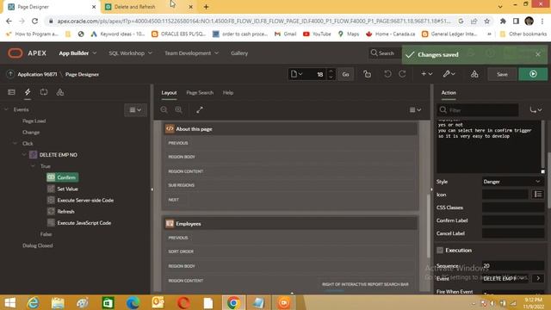
Task: Switch to the Layout tab
Action: coord(169,93)
